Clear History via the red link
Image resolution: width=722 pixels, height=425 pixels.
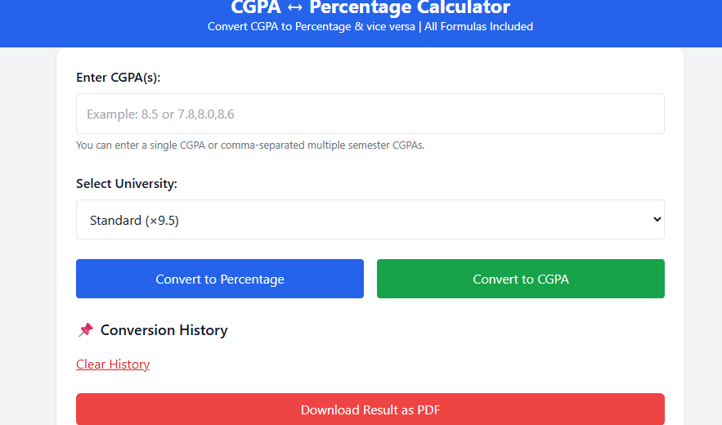coord(113,365)
